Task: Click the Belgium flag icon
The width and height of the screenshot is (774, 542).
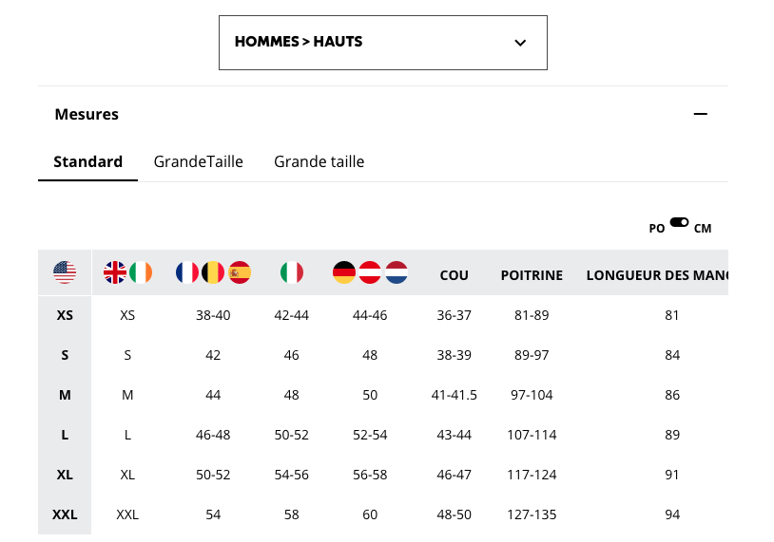Action: point(213,272)
